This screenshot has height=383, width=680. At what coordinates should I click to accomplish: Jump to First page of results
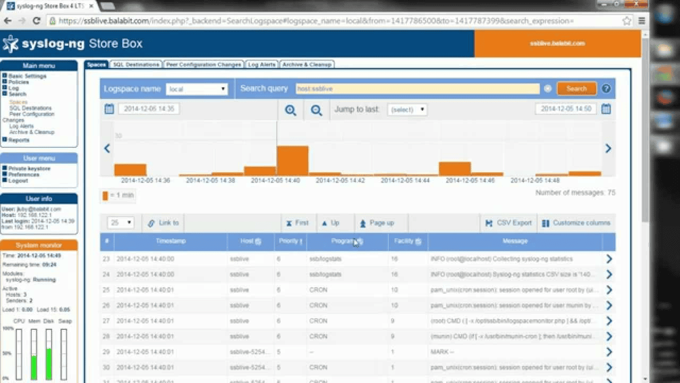[x=297, y=223]
